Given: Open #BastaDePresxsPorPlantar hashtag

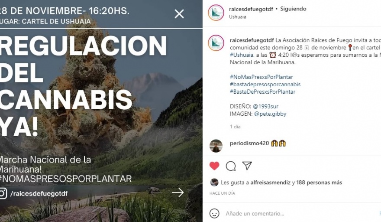Looking at the screenshot, I should click(263, 92).
